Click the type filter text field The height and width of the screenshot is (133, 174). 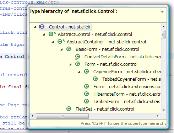tap(98, 19)
